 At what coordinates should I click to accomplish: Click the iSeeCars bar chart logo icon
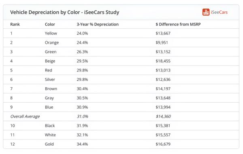[206, 12]
